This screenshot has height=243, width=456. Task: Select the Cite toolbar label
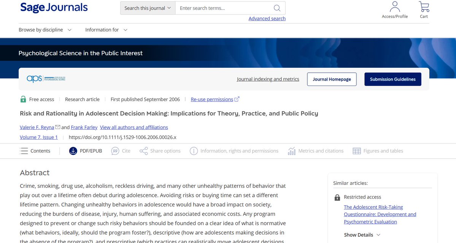(126, 151)
